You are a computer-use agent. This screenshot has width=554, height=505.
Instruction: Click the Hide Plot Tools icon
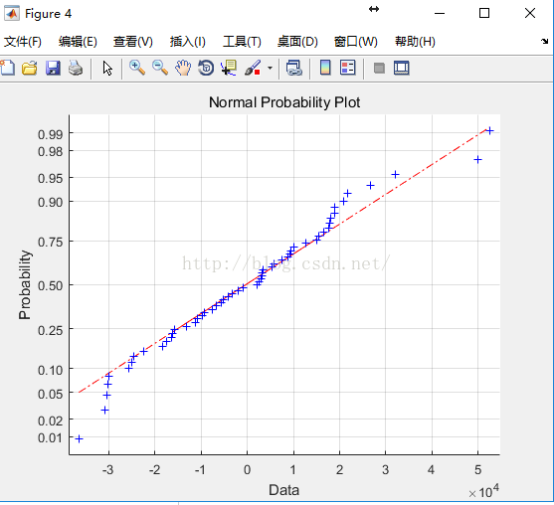[379, 68]
